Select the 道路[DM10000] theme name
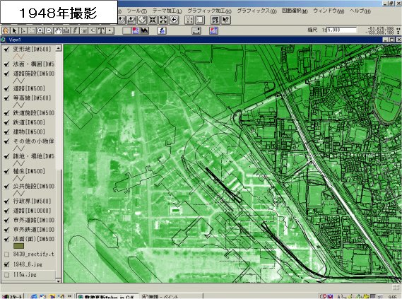Screen dimensions: 402x299 32,211
